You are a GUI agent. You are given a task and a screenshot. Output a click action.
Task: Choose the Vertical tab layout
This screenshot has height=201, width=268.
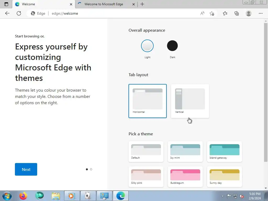(190, 101)
